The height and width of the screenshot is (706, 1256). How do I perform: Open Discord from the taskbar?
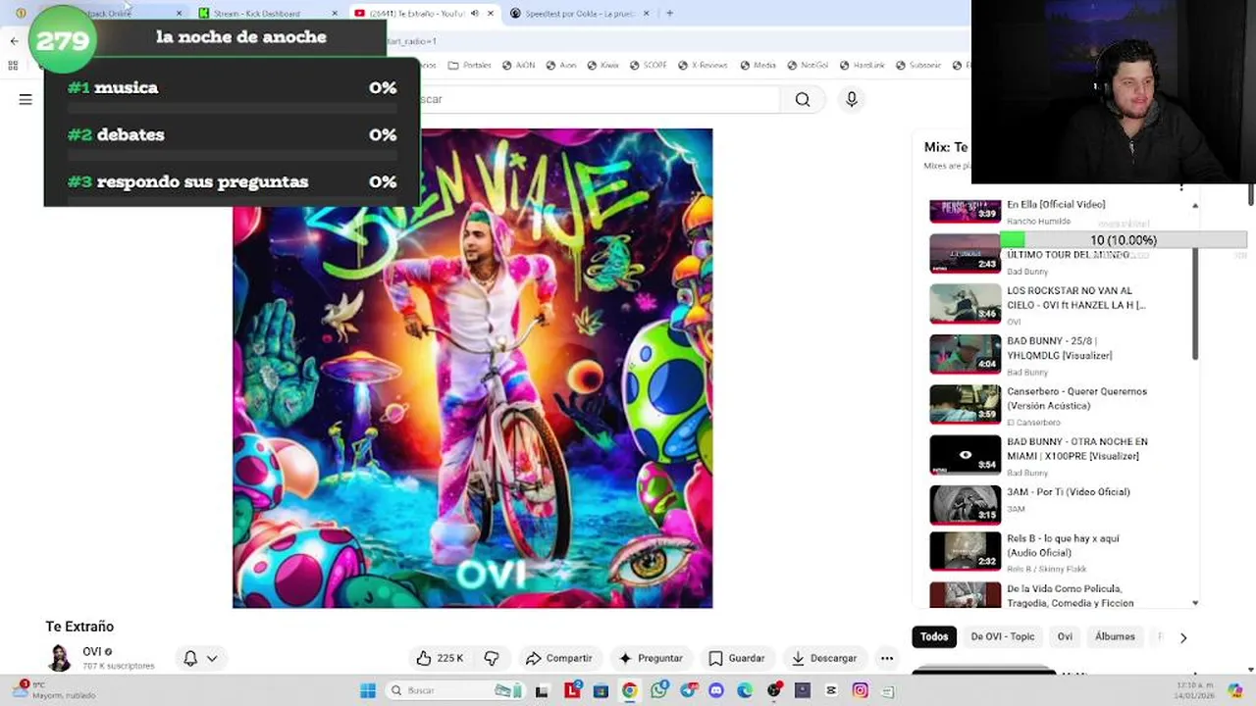(x=716, y=690)
